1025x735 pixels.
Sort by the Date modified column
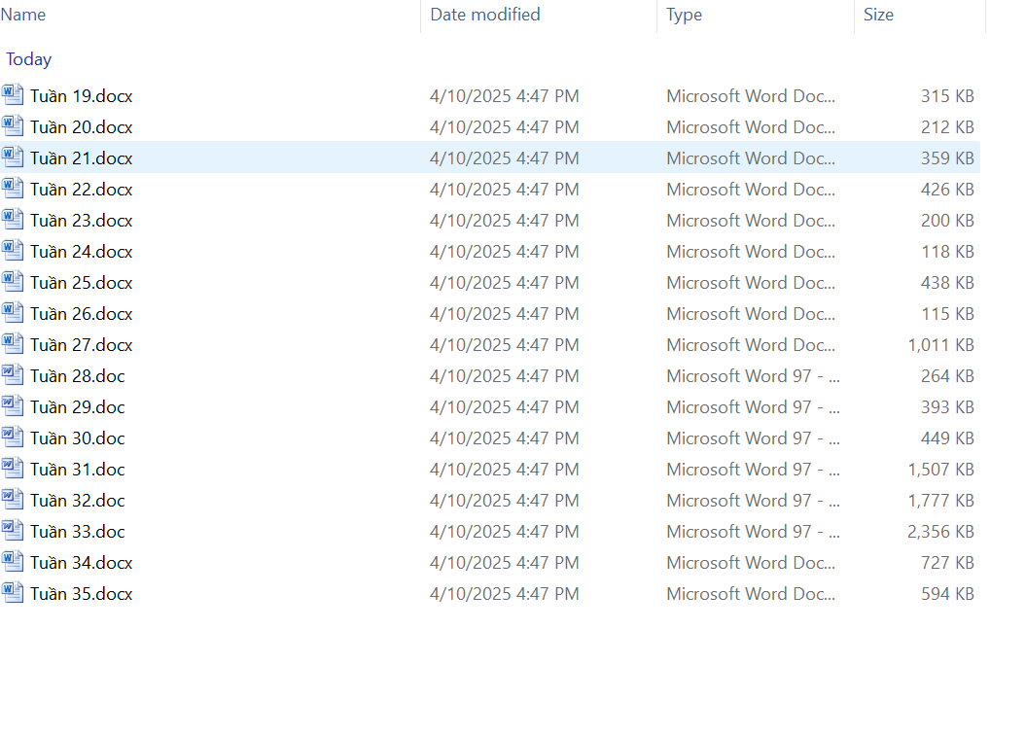point(484,15)
